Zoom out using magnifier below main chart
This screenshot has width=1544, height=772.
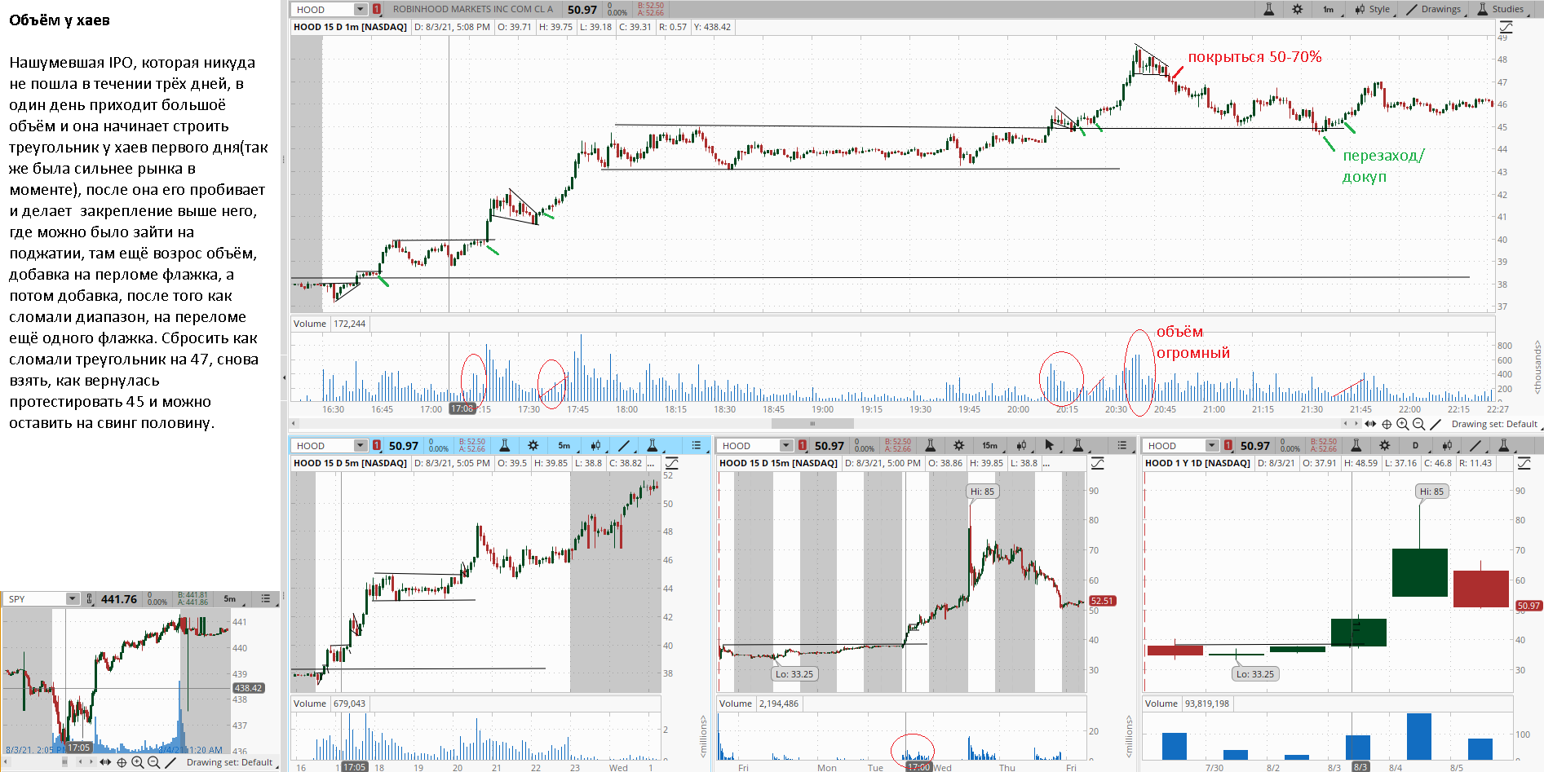pyautogui.click(x=1419, y=424)
